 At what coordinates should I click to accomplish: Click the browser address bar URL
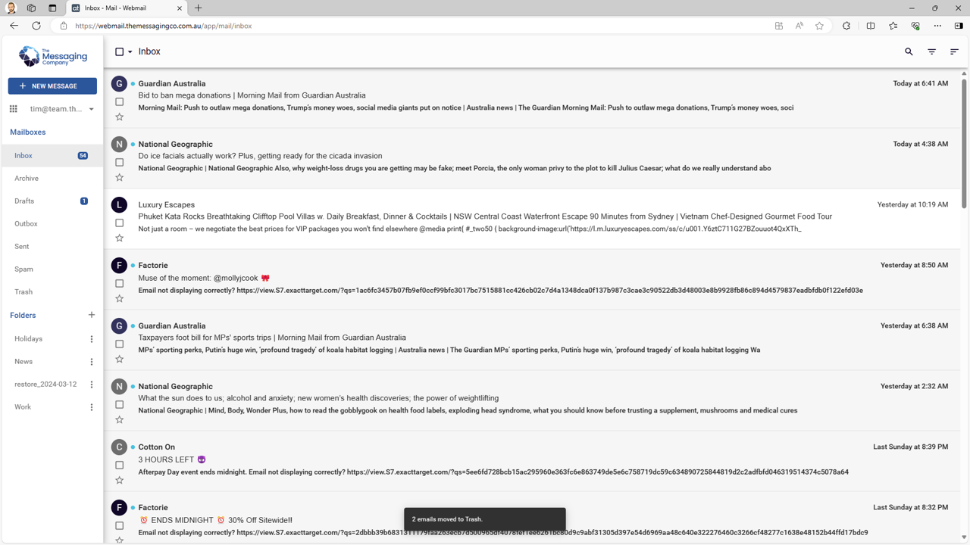point(163,26)
